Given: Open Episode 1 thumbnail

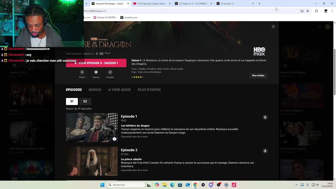Looking at the screenshot, I should pyautogui.click(x=92, y=128).
